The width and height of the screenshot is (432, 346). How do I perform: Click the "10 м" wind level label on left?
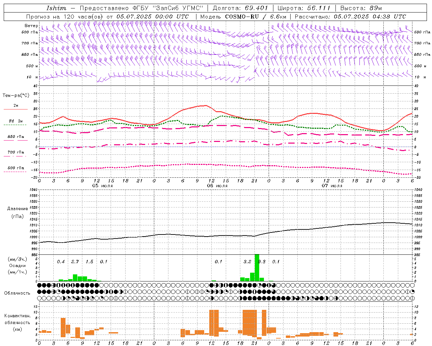32,77
